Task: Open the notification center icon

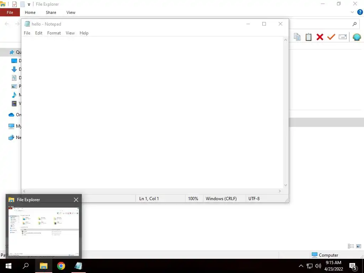Action: (x=353, y=266)
